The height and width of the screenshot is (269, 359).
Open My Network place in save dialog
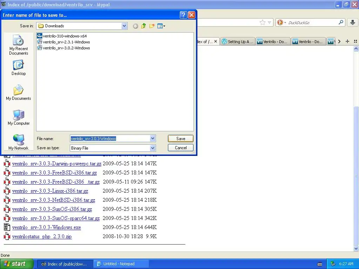point(19,142)
